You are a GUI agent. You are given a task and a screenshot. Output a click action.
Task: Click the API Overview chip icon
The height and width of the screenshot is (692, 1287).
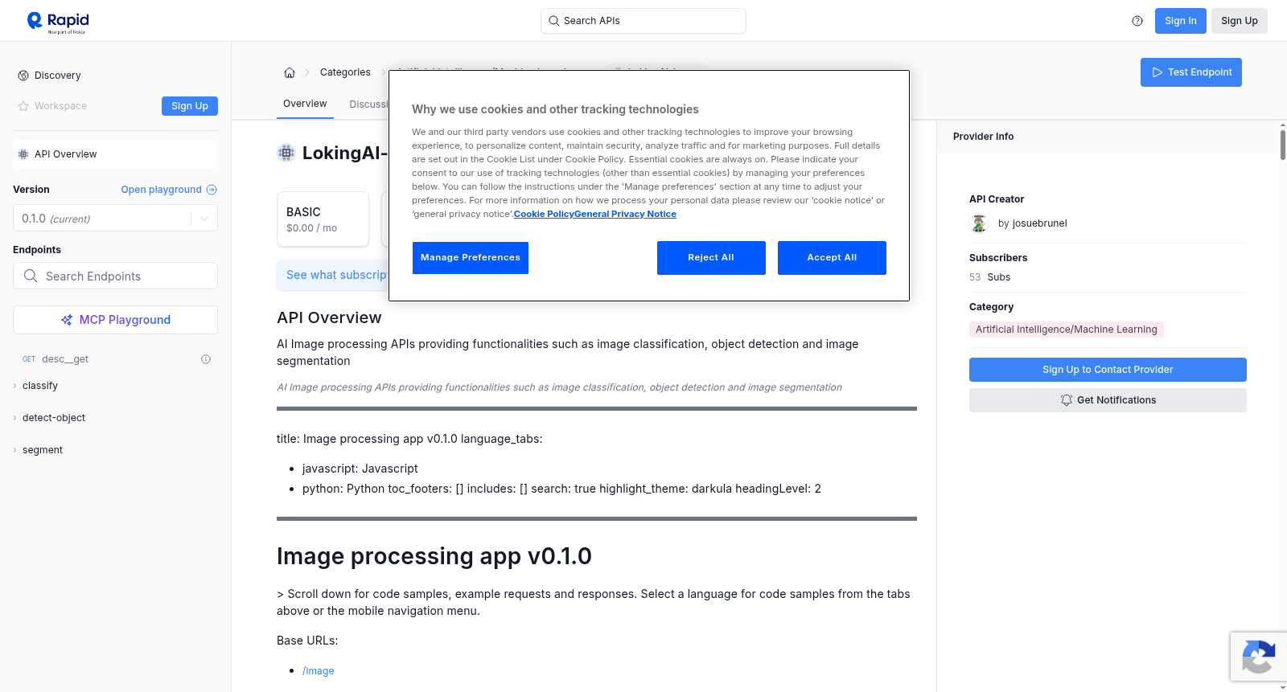click(x=23, y=154)
